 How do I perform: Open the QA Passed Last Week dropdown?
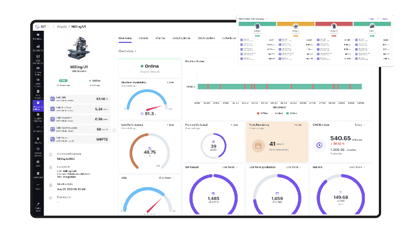tap(230, 167)
